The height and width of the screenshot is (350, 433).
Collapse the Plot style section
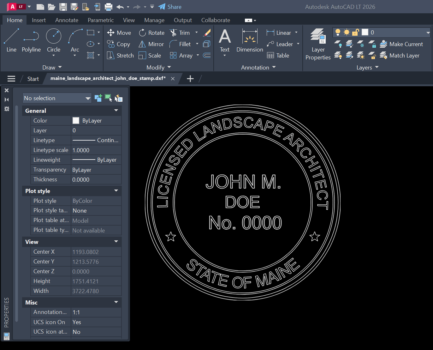(x=116, y=191)
